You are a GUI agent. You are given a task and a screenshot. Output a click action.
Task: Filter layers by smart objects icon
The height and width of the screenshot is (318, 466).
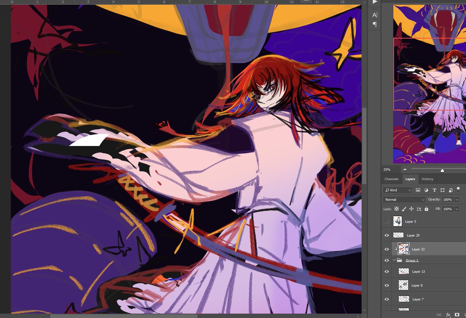tap(450, 190)
